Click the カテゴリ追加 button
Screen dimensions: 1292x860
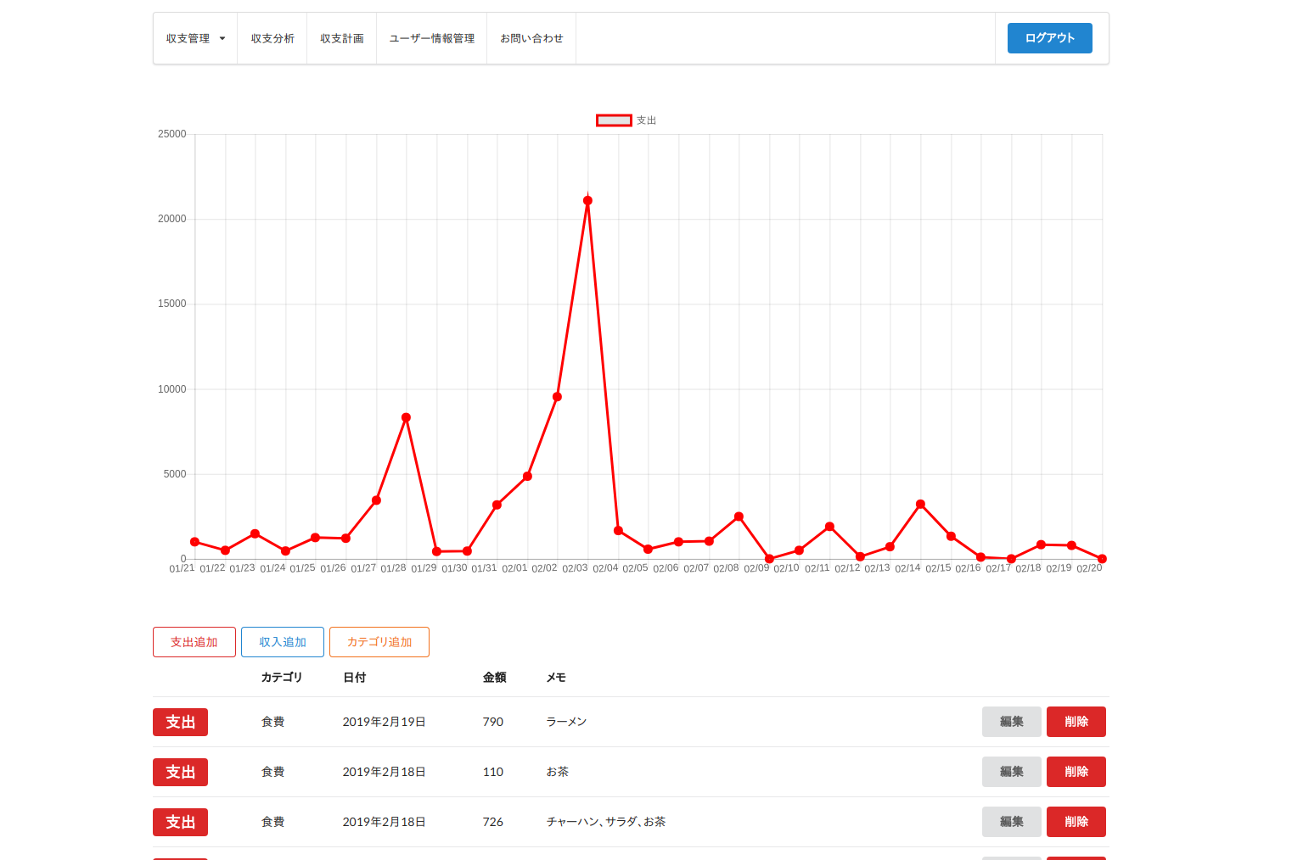point(379,642)
